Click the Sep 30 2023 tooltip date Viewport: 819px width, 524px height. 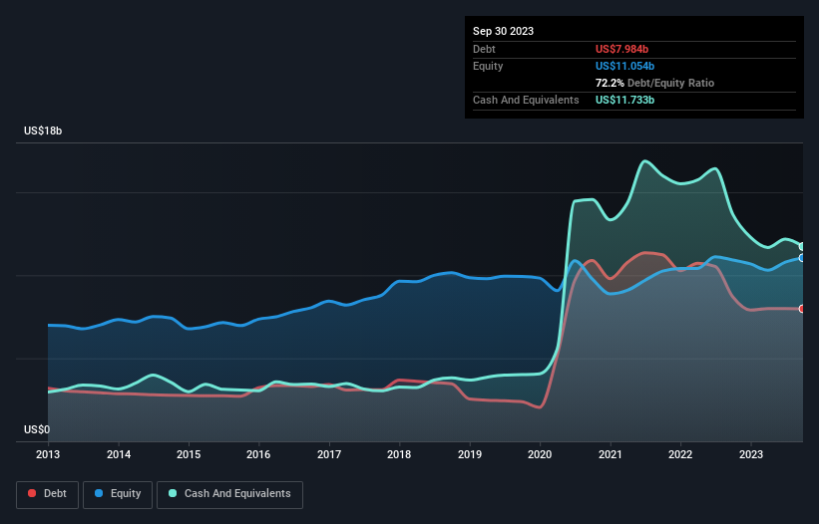point(503,31)
